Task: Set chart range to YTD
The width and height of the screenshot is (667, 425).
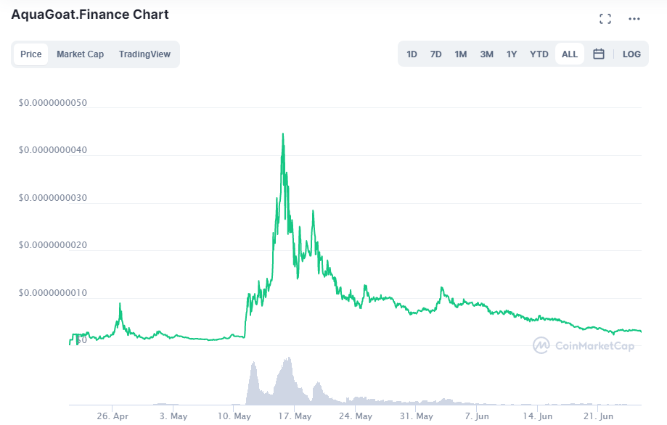Action: point(539,54)
